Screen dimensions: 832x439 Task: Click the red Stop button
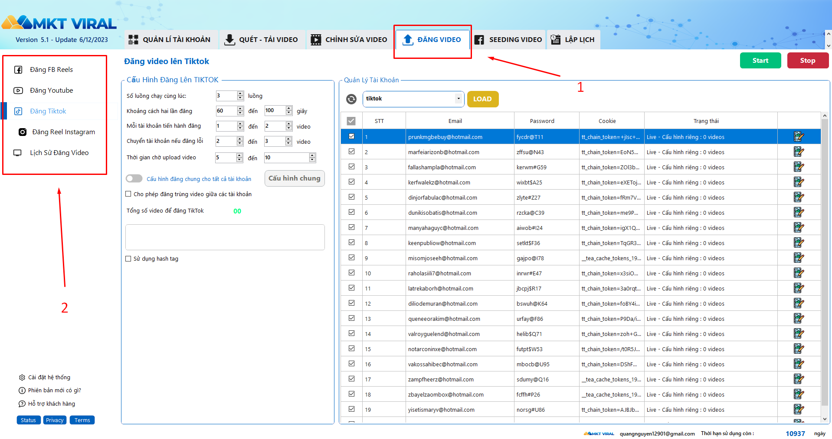pyautogui.click(x=808, y=61)
